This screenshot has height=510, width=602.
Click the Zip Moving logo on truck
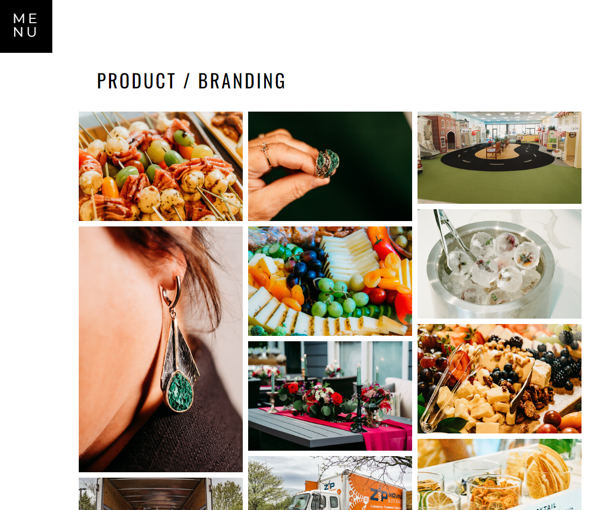(385, 495)
